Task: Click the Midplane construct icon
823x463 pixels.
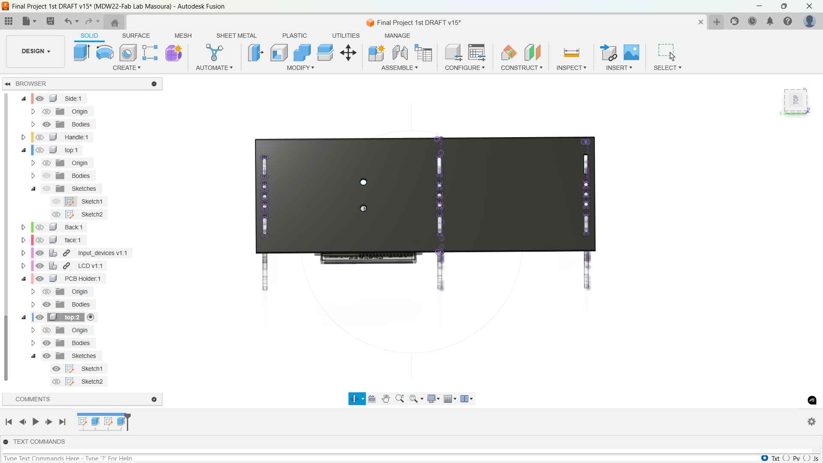Action: [533, 53]
